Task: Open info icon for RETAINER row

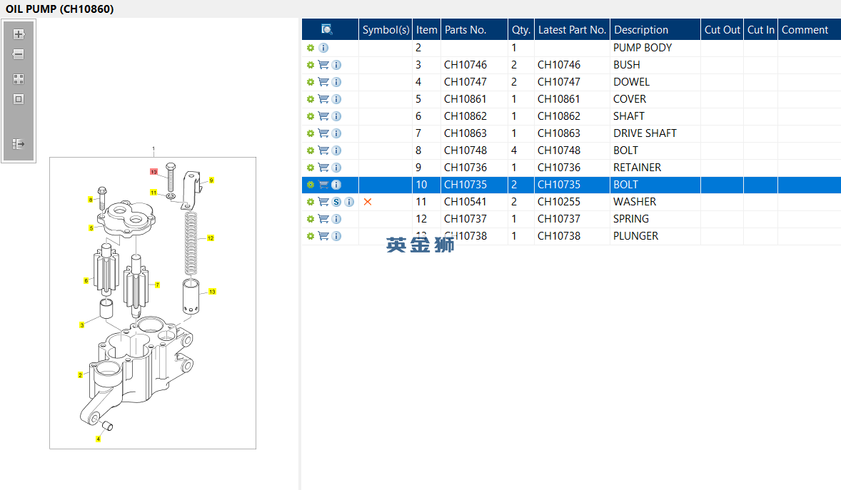Action: click(x=336, y=168)
